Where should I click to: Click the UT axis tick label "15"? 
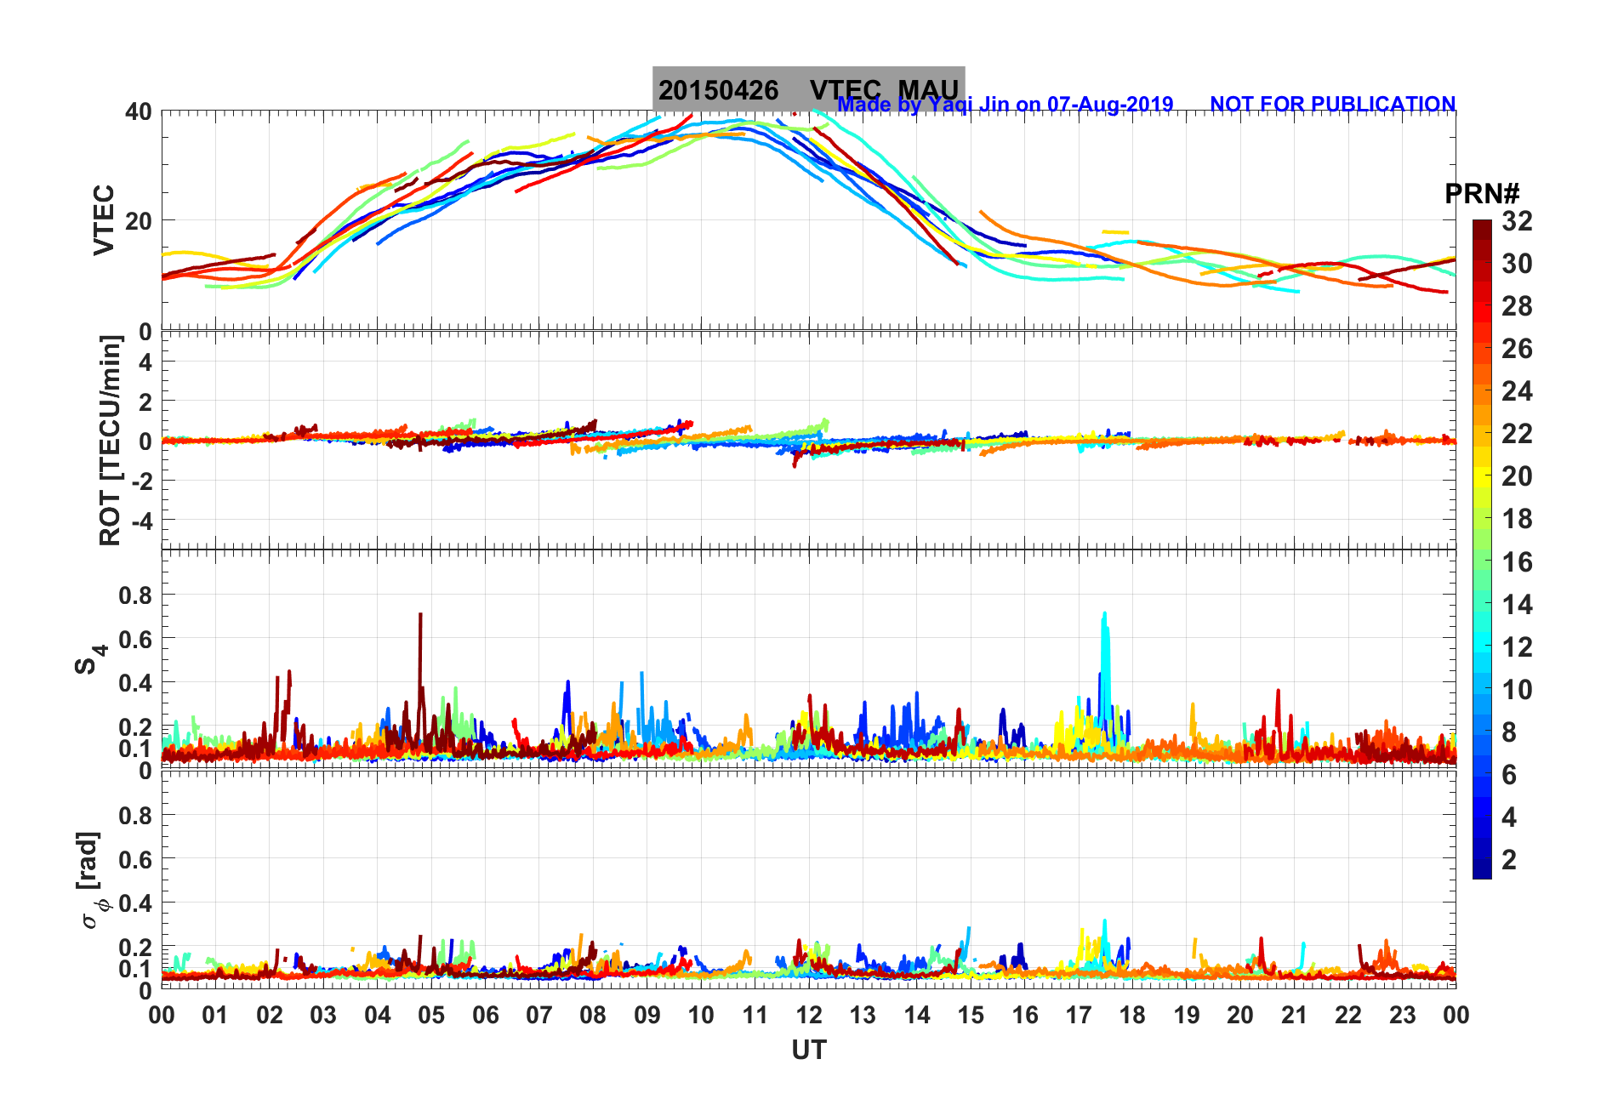tap(971, 1015)
